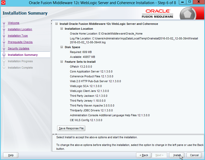Collapse the root Install Oracle Fusion Middleware node

(x=57, y=24)
